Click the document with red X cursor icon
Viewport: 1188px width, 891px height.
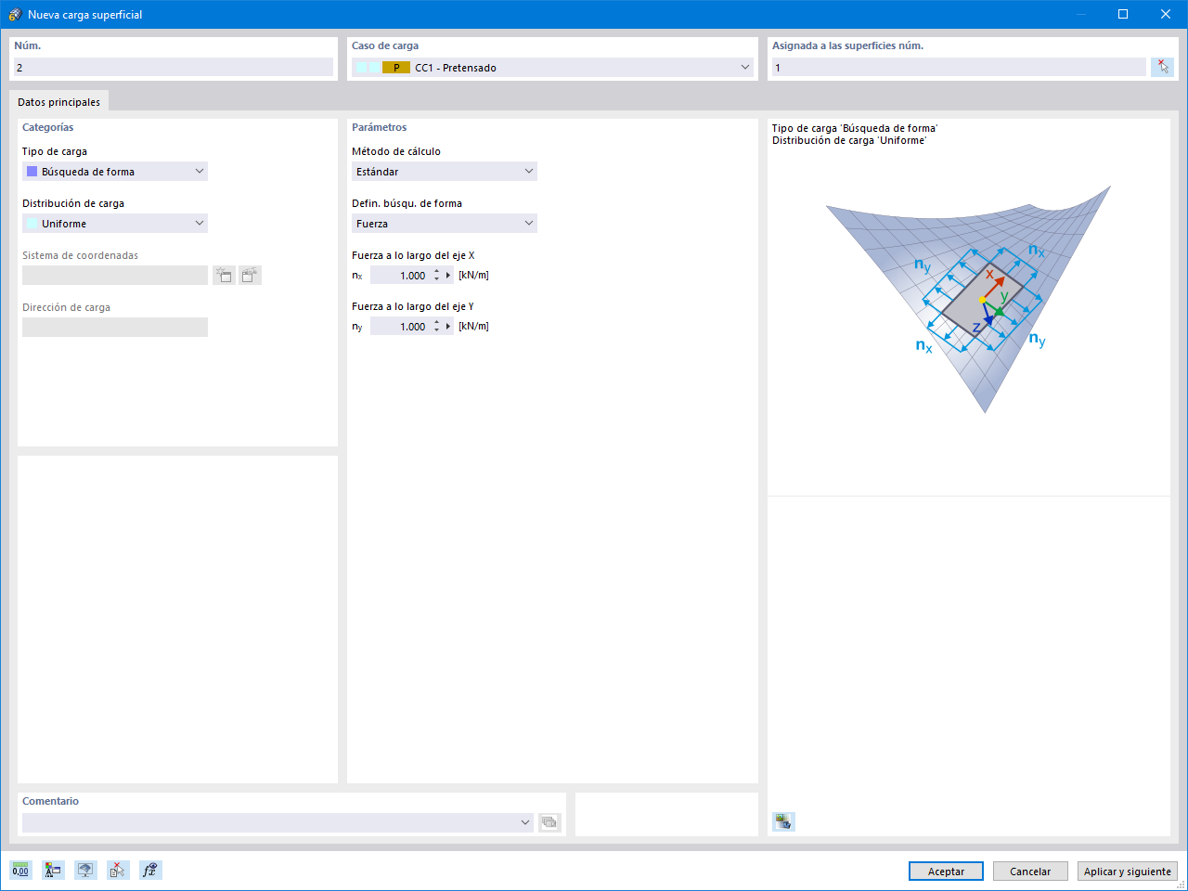coord(118,871)
